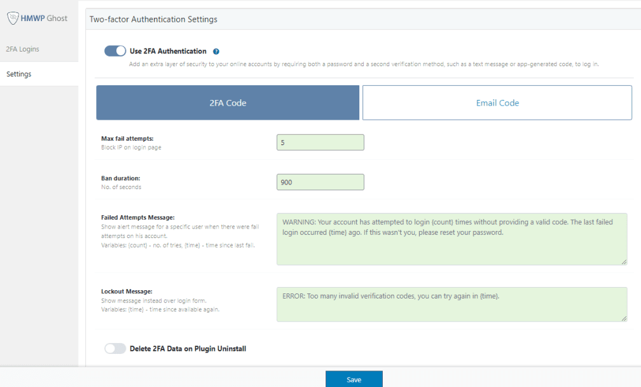Click the Max fail attempts label
The width and height of the screenshot is (641, 387).
click(127, 139)
